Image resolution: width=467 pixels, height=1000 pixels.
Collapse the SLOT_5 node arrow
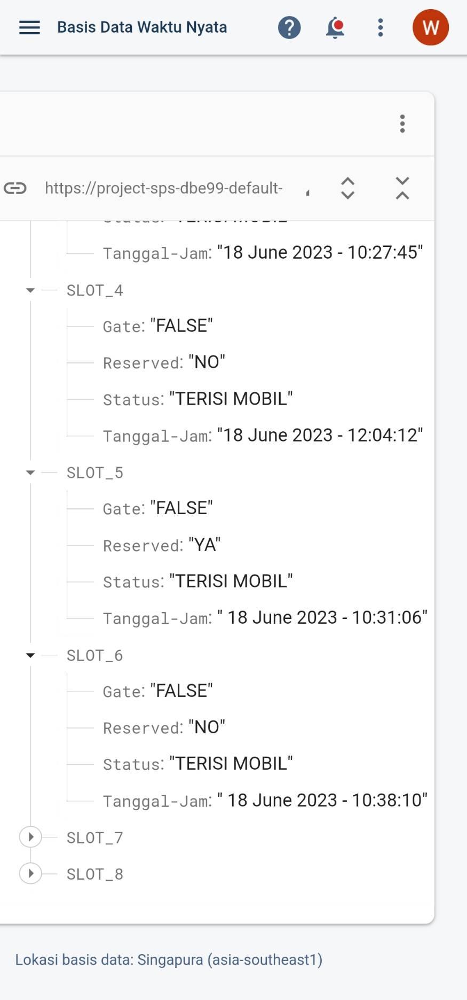pyautogui.click(x=30, y=472)
